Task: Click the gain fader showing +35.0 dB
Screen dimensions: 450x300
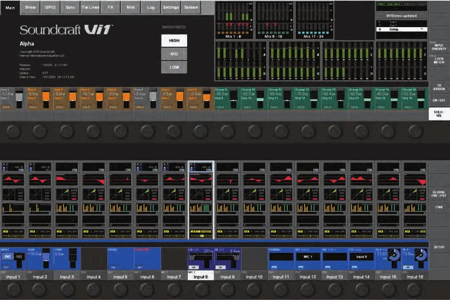Action: pyautogui.click(x=46, y=258)
